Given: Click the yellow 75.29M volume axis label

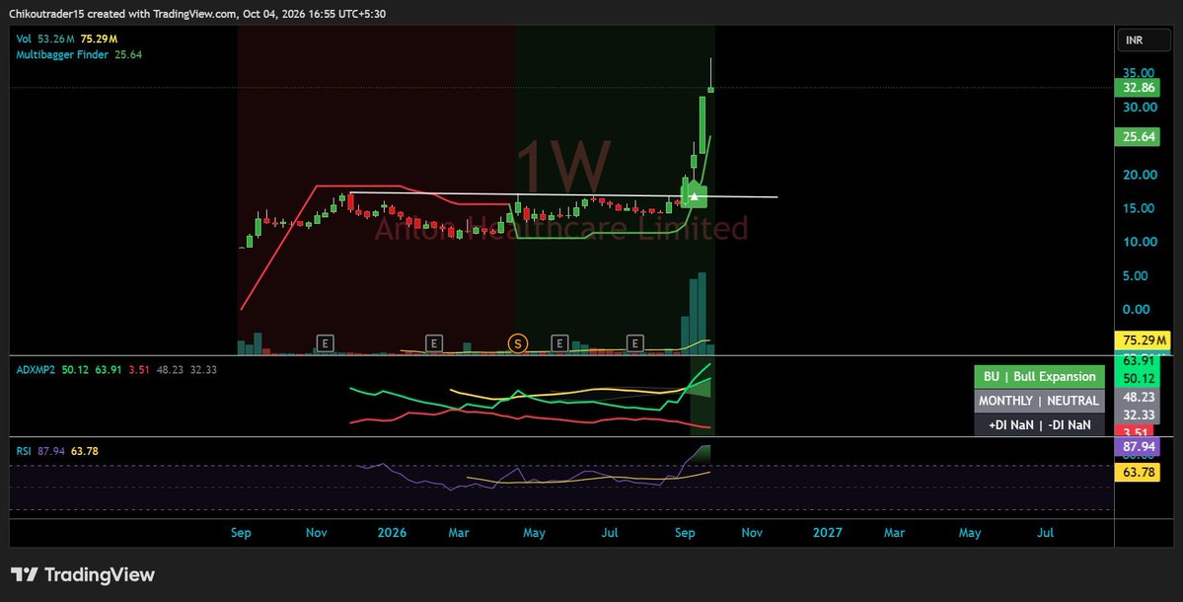Looking at the screenshot, I should tap(1143, 340).
